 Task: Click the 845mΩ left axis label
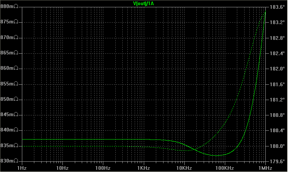pos(9,115)
